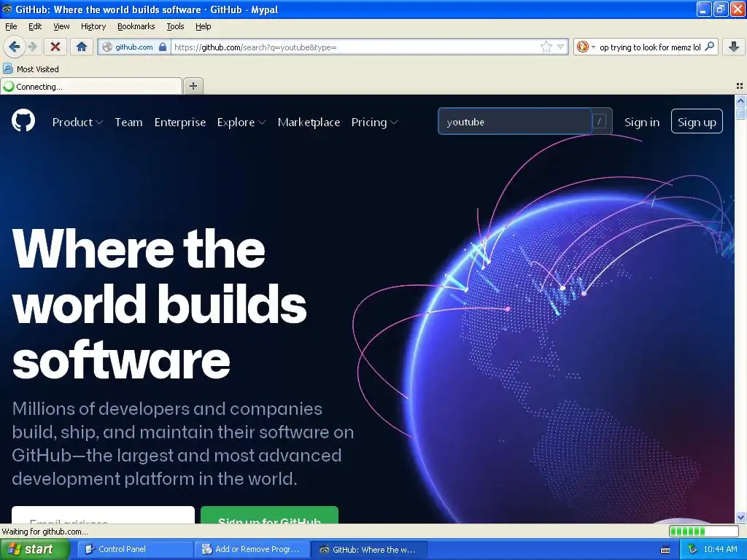Screen dimensions: 747x560
Task: Open the downloads arrow button
Action: 734,47
